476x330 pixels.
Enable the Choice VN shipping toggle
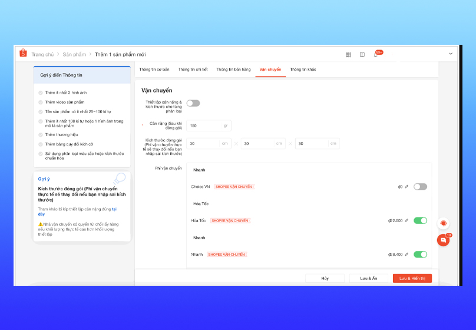click(x=420, y=186)
